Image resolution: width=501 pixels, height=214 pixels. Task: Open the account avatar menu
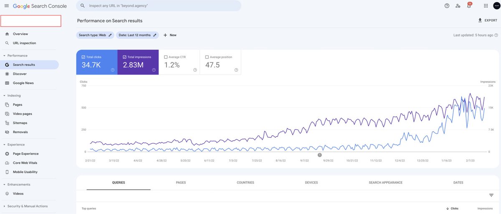[x=496, y=6]
